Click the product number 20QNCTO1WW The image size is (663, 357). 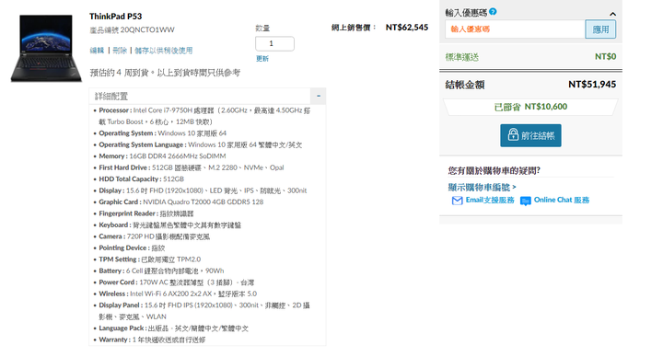tap(147, 30)
